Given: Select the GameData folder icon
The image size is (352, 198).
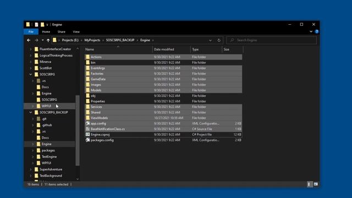Looking at the screenshot, I should [x=87, y=79].
